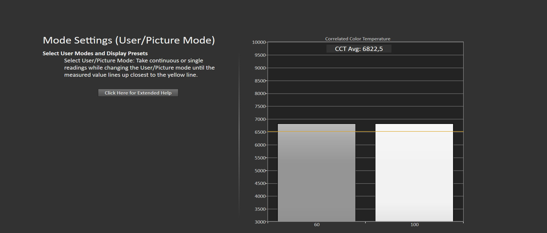Click the CCT Avg 6822,5 readout
The image size is (547, 233).
pos(359,49)
